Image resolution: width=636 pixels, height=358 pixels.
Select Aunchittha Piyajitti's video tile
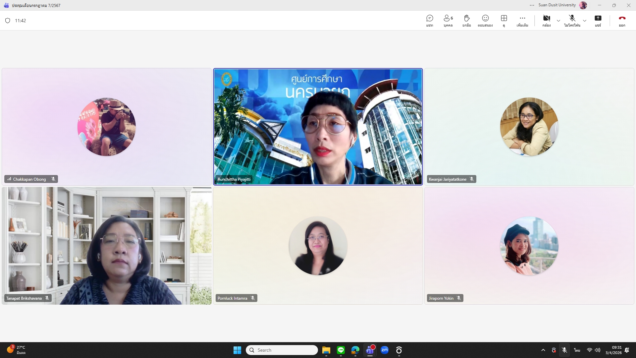(x=318, y=127)
